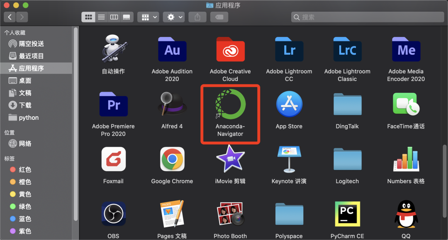
Task: Switch to icon view mode
Action: [89, 17]
